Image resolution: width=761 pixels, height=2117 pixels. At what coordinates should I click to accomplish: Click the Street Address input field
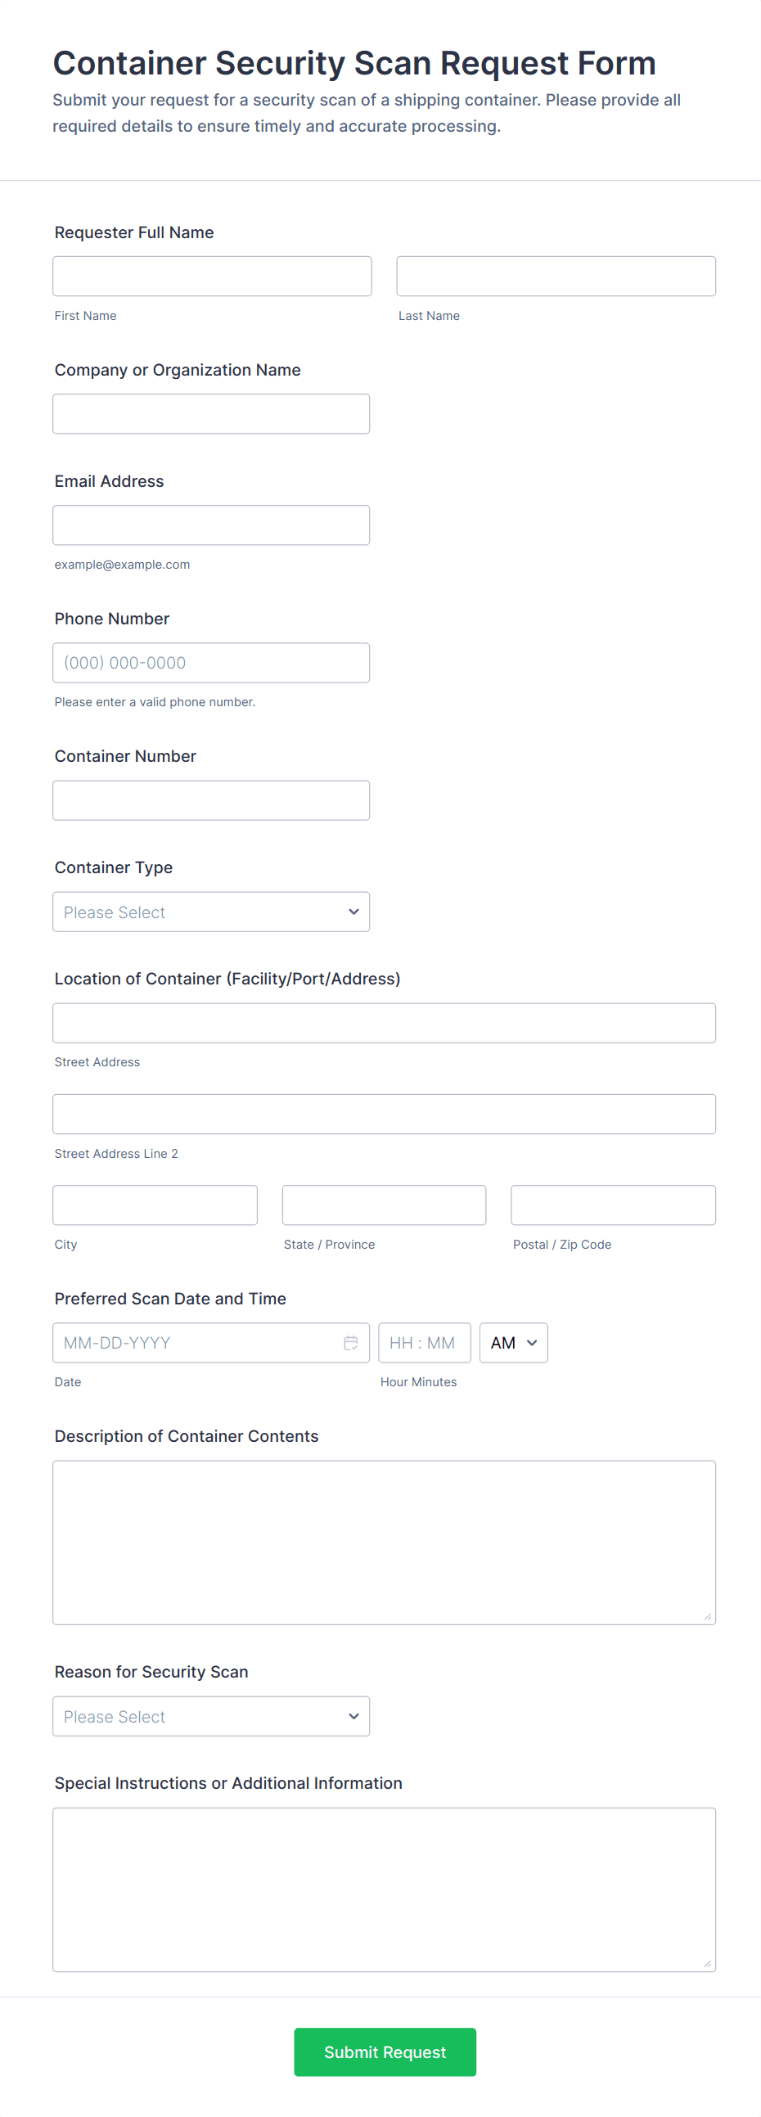pyautogui.click(x=384, y=1023)
